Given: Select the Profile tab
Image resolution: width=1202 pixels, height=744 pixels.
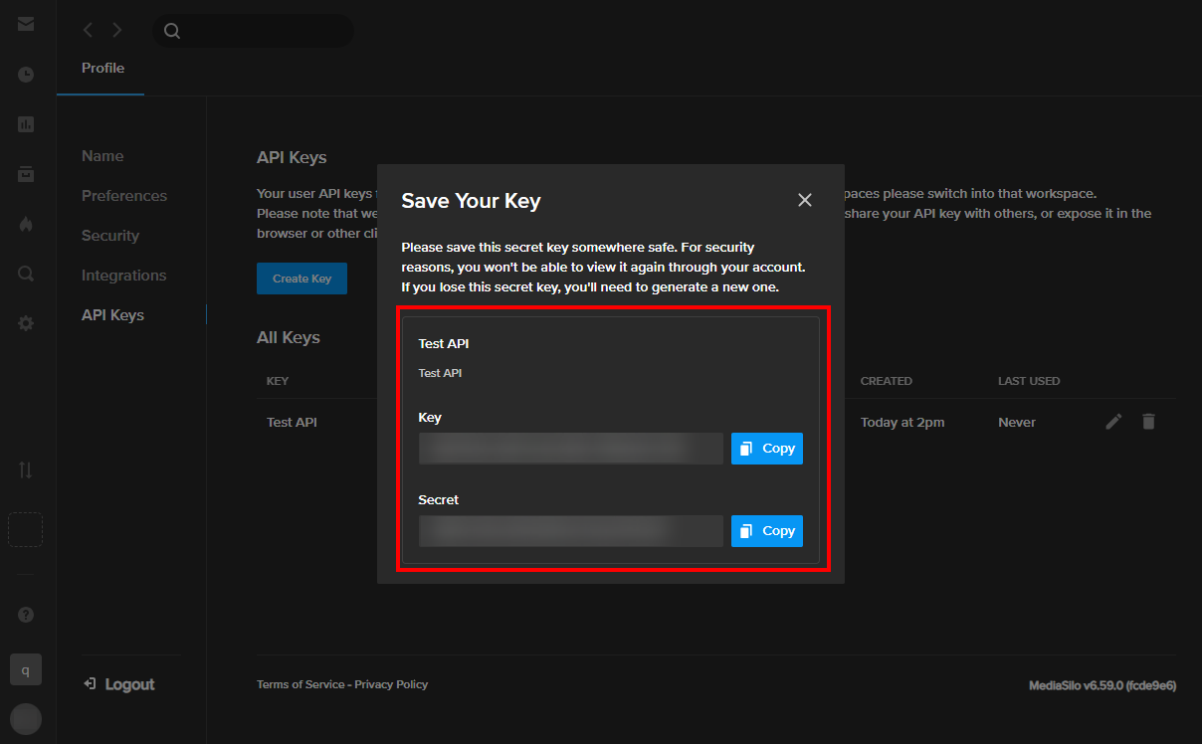Looking at the screenshot, I should pyautogui.click(x=102, y=69).
